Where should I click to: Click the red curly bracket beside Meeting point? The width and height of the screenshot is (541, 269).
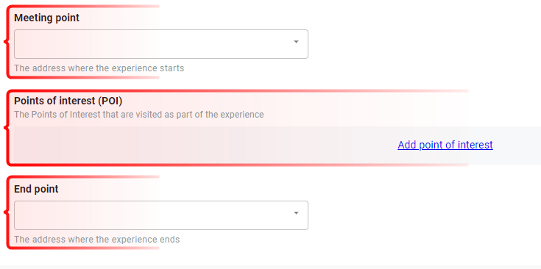point(7,42)
